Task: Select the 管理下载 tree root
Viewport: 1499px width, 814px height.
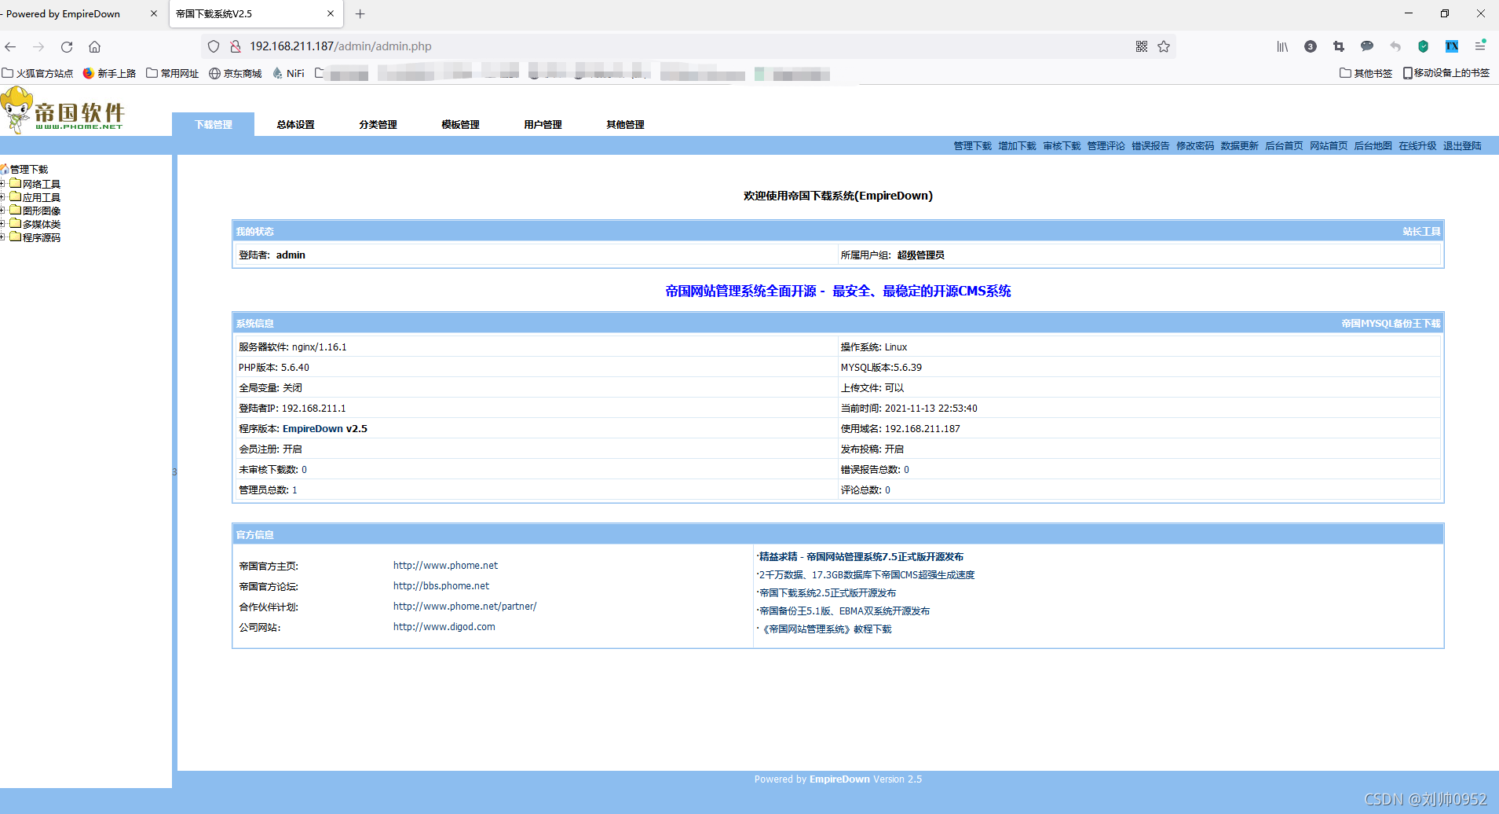Action: point(29,170)
